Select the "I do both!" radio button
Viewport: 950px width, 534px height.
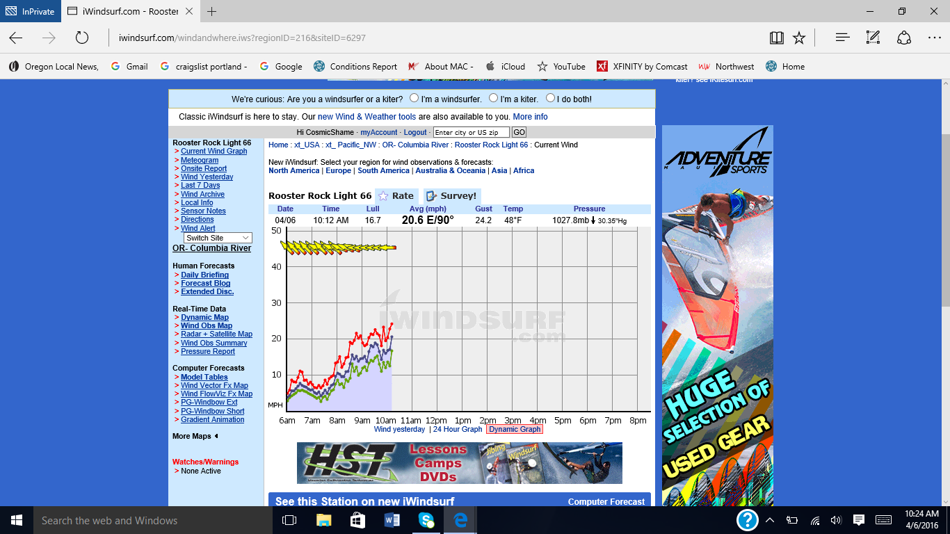click(x=550, y=98)
